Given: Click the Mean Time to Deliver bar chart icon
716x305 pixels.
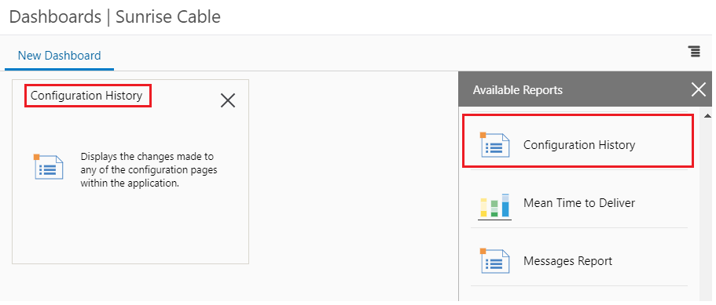Looking at the screenshot, I should [x=494, y=206].
